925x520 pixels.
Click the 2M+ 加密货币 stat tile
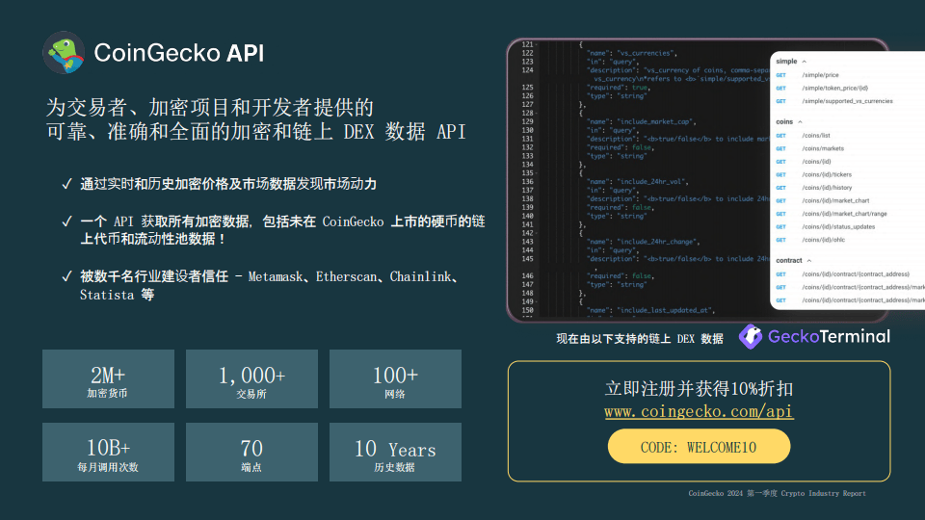coord(109,378)
